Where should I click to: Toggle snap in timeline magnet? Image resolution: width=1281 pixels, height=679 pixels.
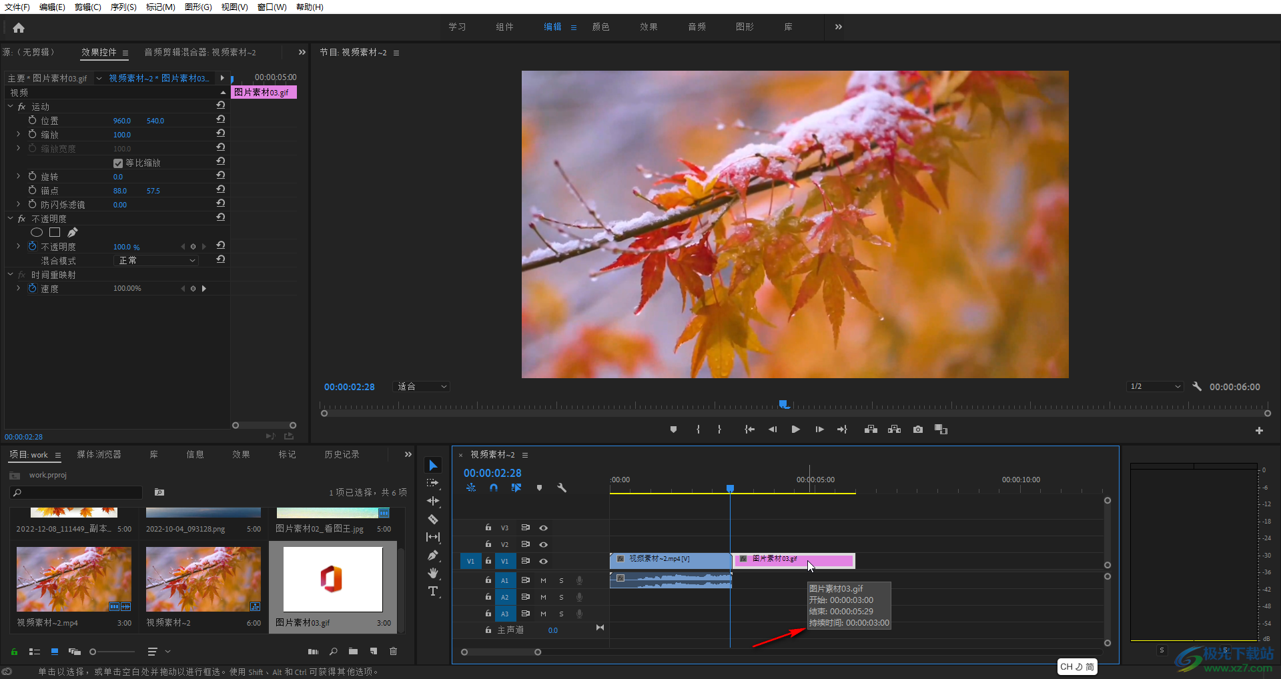pyautogui.click(x=494, y=488)
